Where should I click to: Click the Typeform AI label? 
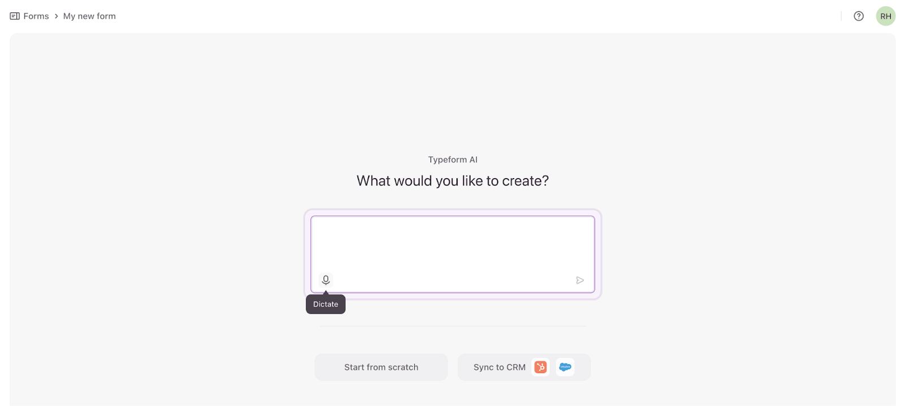tap(453, 159)
